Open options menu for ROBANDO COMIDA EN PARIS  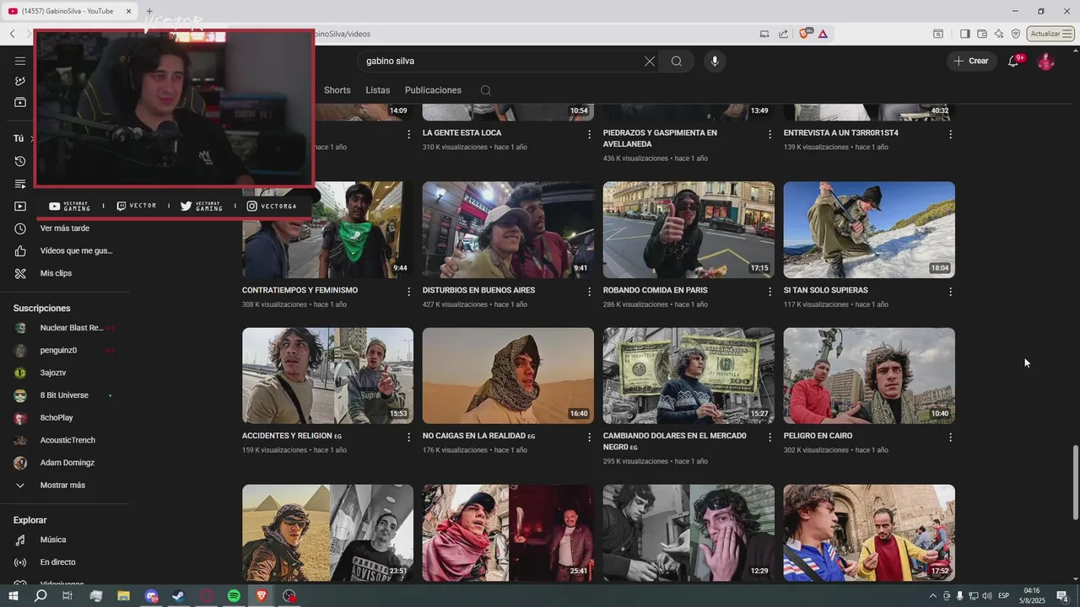769,292
